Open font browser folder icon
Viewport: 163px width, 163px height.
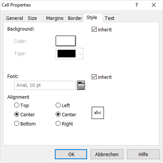point(81,85)
